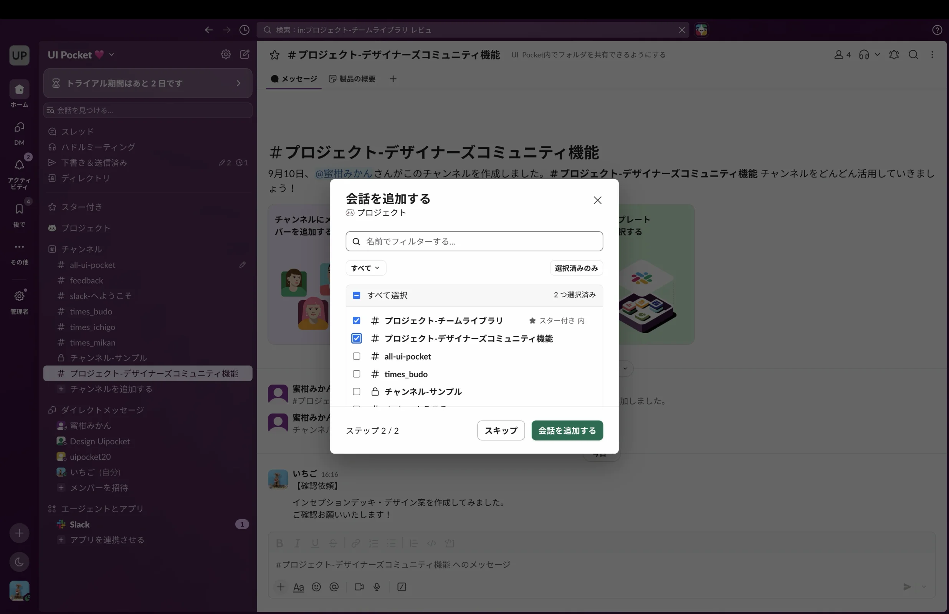Screen dimensions: 949x614
Task: Check the times_budo checkbox in dialog
Action: pyautogui.click(x=357, y=374)
